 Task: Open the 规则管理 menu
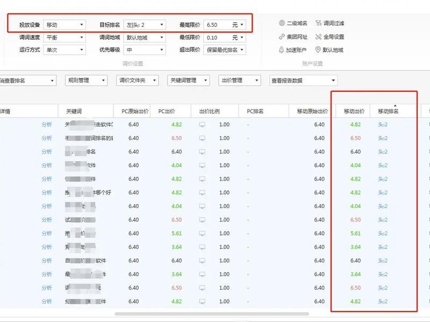point(87,80)
